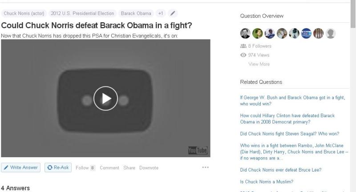Image resolution: width=356 pixels, height=192 pixels.
Task: Expand View More in Question Overview
Action: tap(259, 64)
